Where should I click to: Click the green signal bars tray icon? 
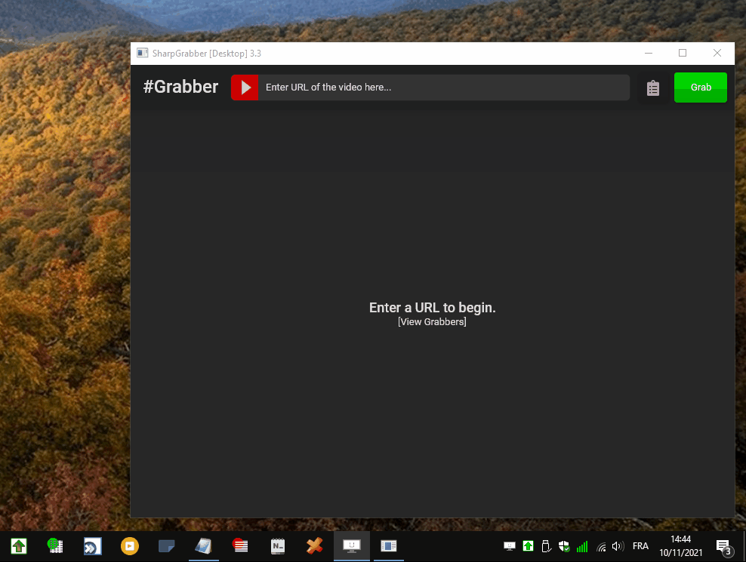pos(582,547)
